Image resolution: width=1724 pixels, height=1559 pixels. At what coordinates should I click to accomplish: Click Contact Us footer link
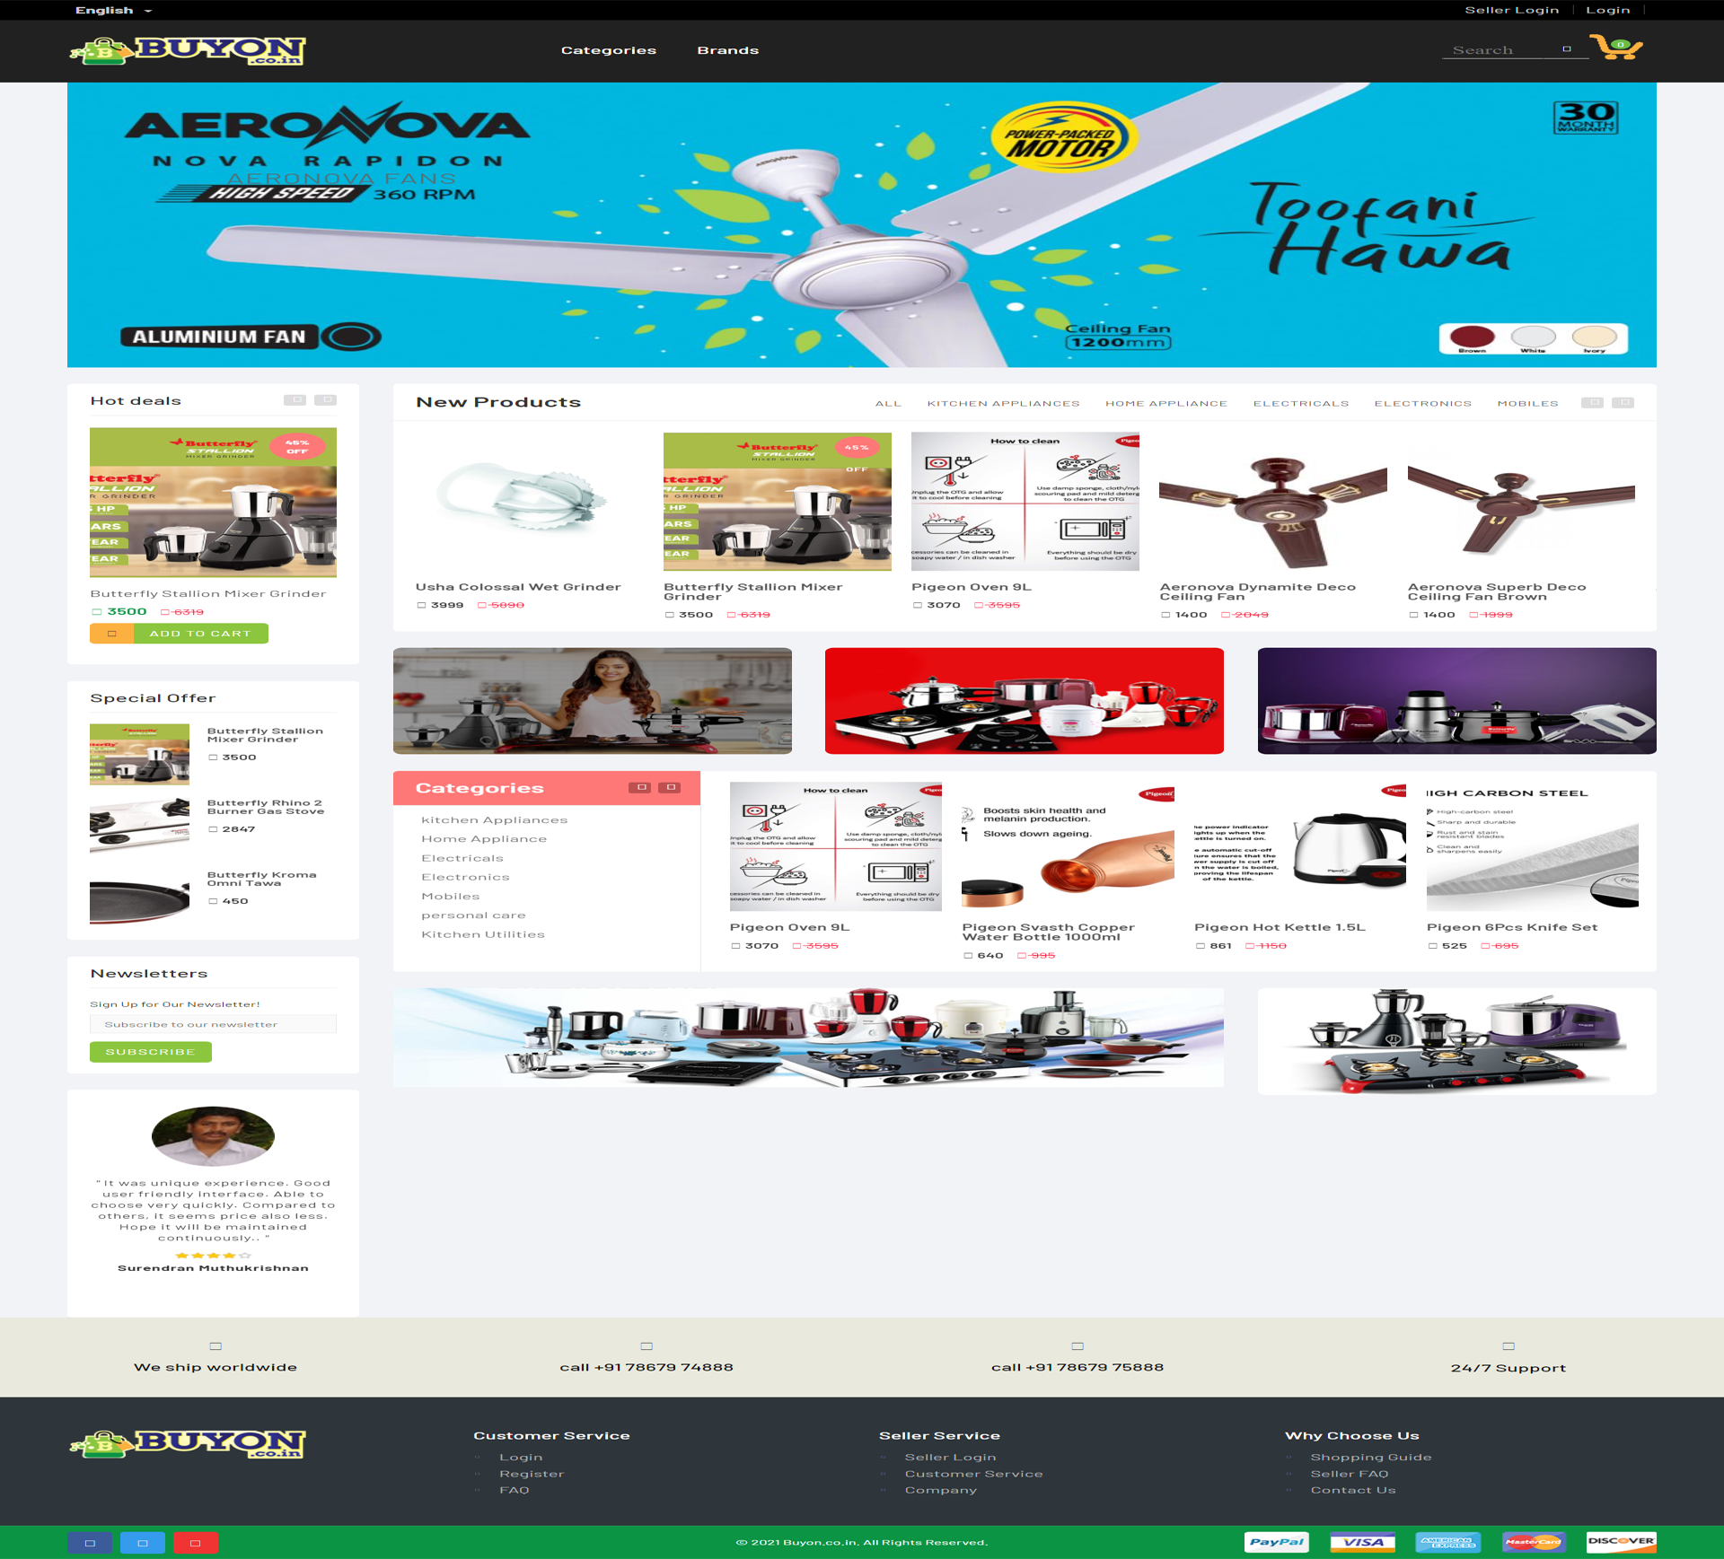click(x=1353, y=1490)
